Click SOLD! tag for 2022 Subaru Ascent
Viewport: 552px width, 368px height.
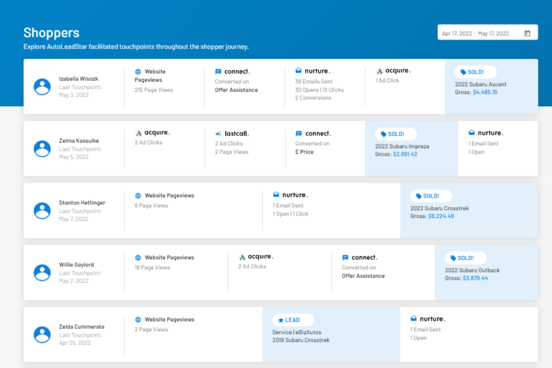pyautogui.click(x=475, y=72)
